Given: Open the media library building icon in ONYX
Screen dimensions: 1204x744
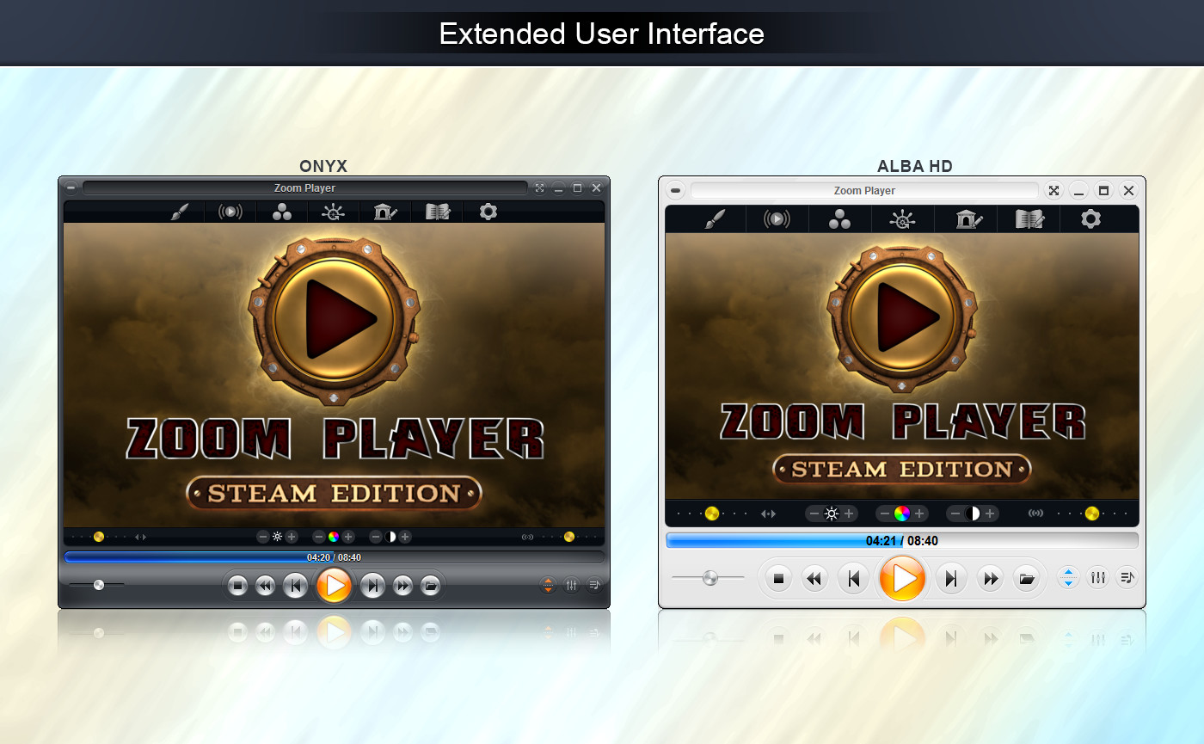Looking at the screenshot, I should click(x=384, y=212).
